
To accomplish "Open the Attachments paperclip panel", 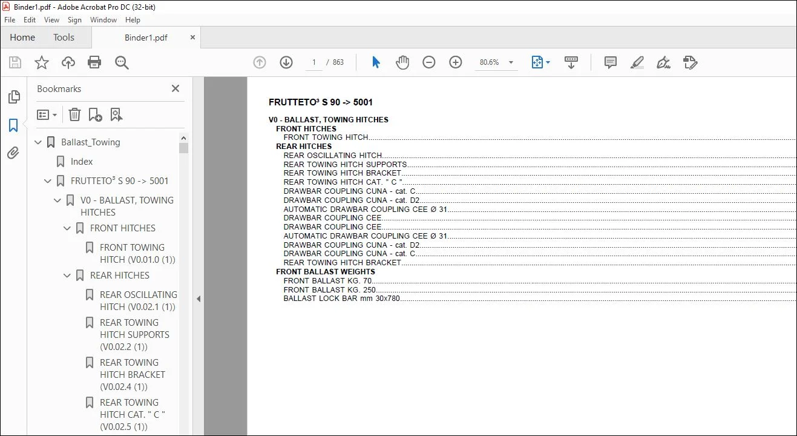I will click(x=13, y=153).
